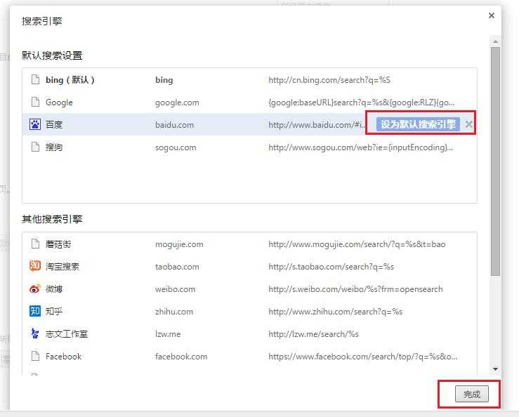Click the cn.bing.com search URL
The width and height of the screenshot is (519, 417).
[x=329, y=80]
